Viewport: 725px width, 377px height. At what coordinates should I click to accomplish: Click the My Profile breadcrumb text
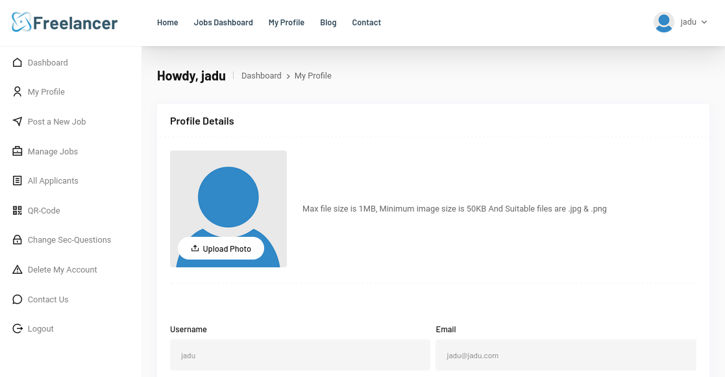313,76
